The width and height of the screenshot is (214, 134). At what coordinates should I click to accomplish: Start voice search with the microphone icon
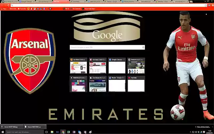pyautogui.click(x=143, y=47)
